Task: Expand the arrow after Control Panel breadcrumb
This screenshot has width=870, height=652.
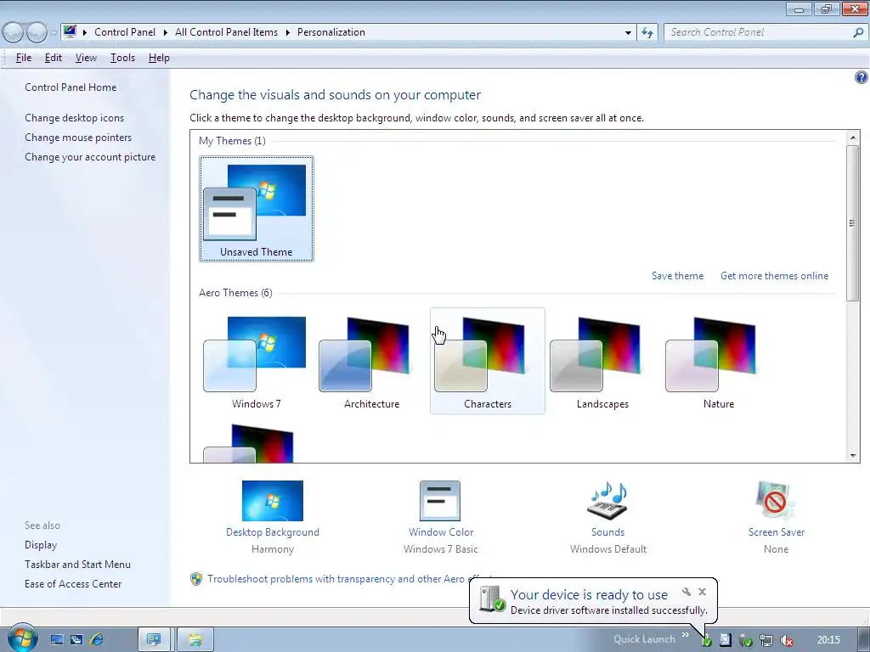Action: point(166,33)
